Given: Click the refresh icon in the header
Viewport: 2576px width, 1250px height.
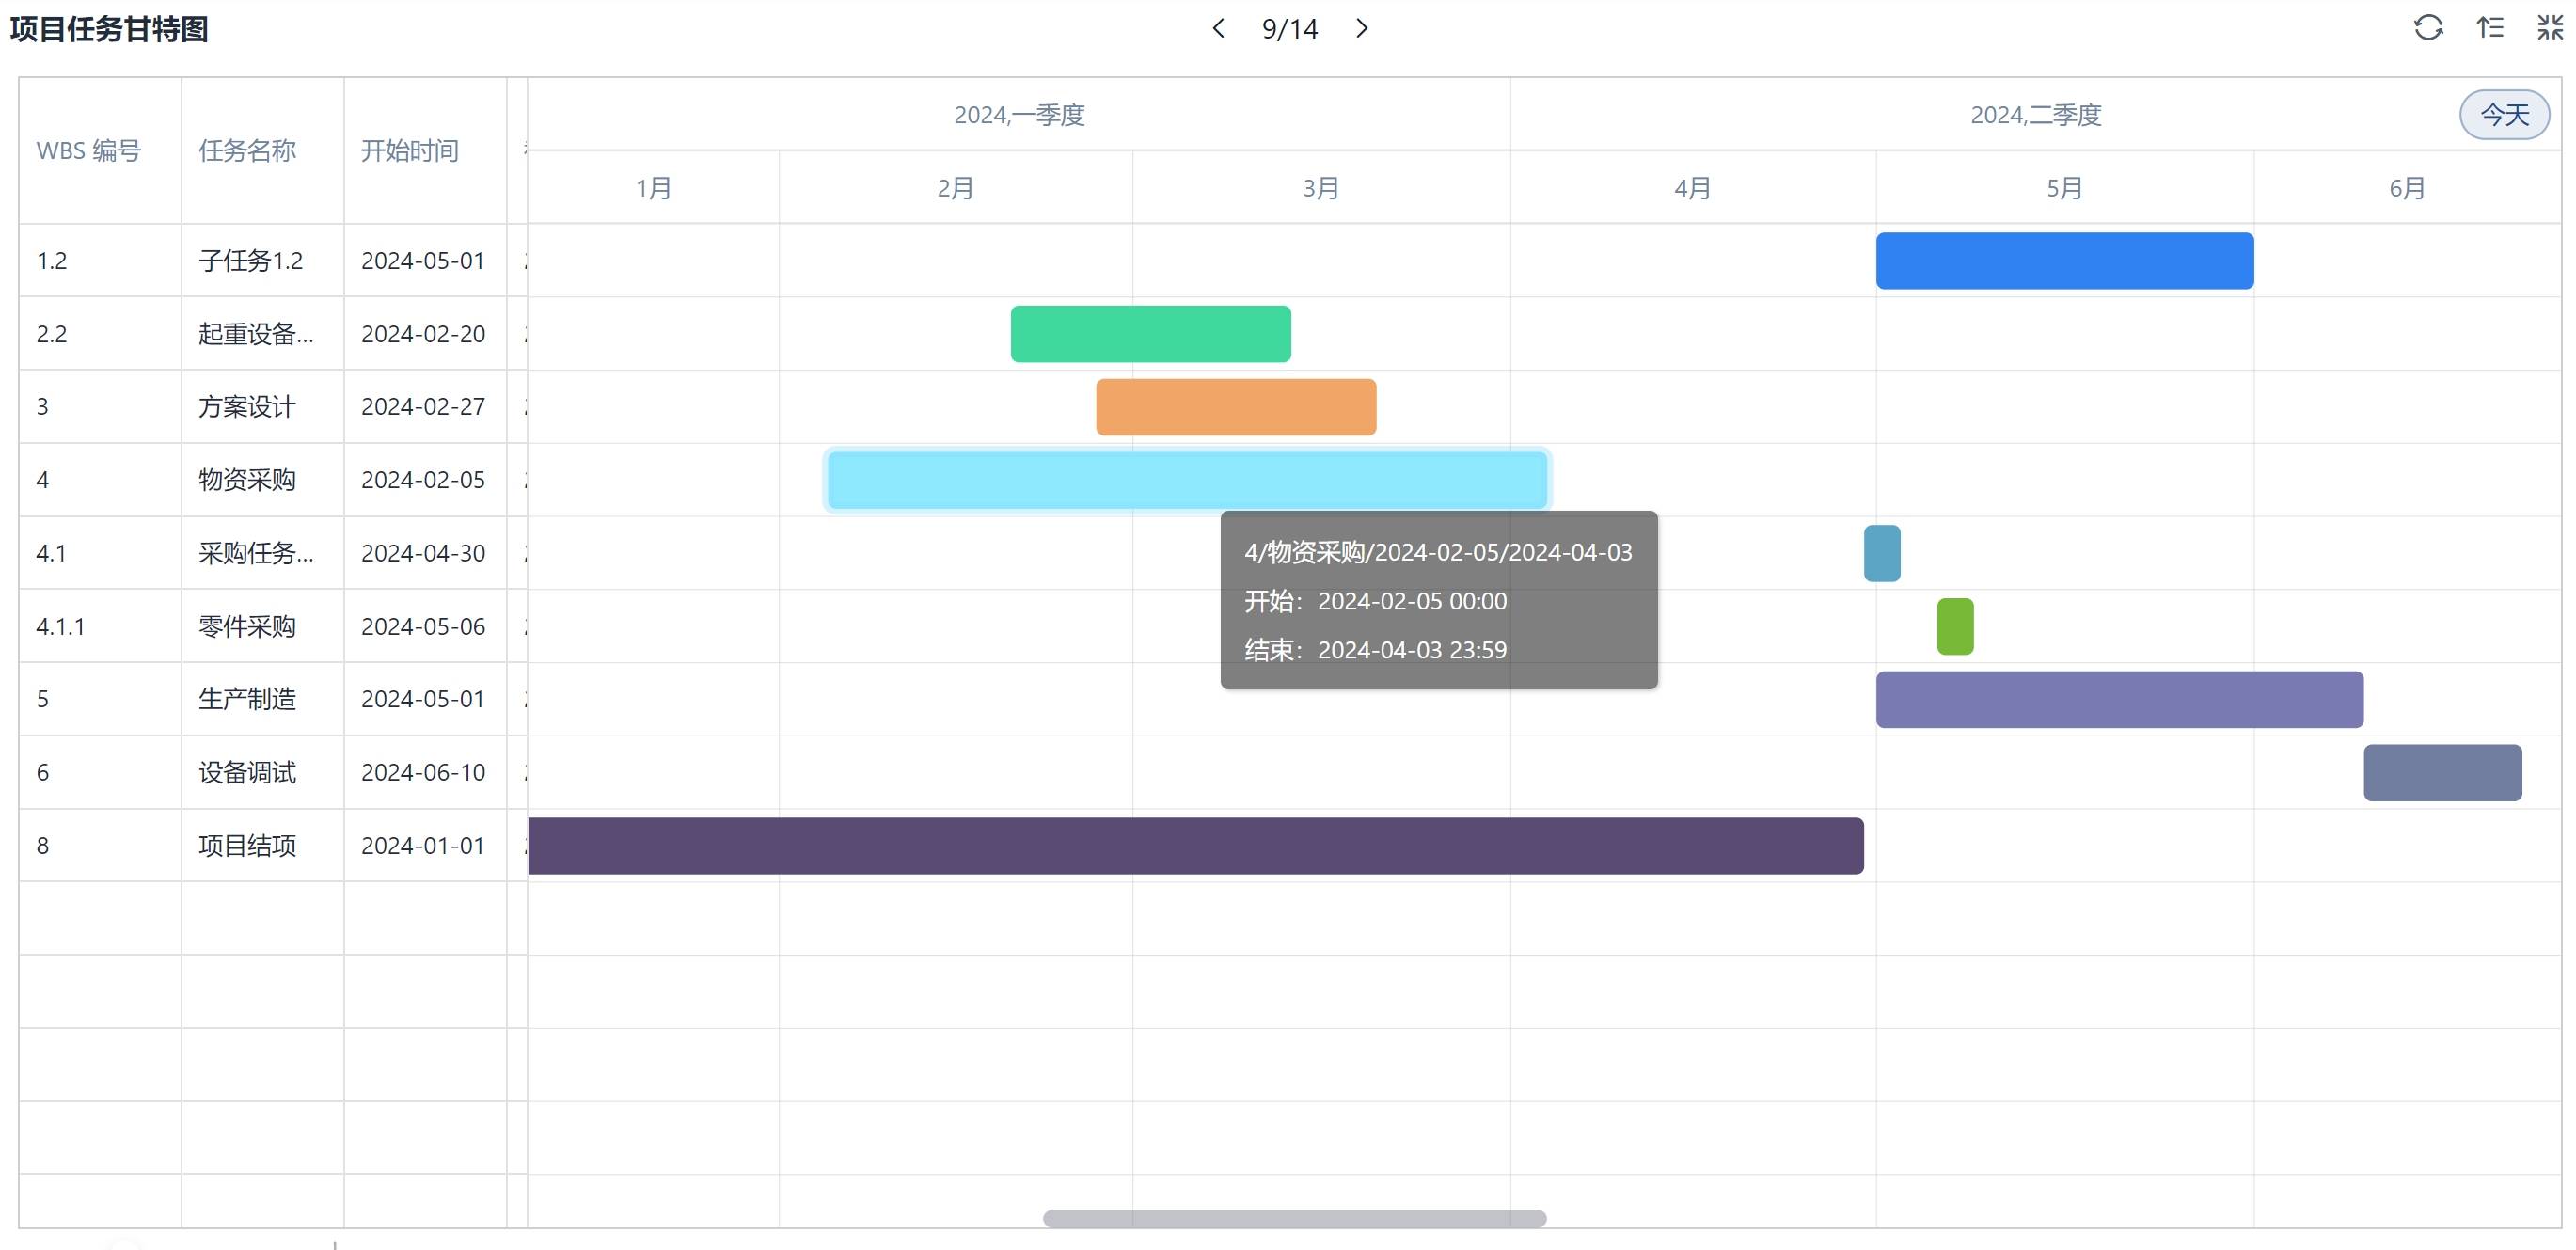Looking at the screenshot, I should [2428, 28].
